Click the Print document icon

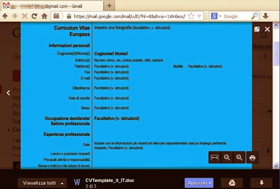pyautogui.click(x=252, y=157)
